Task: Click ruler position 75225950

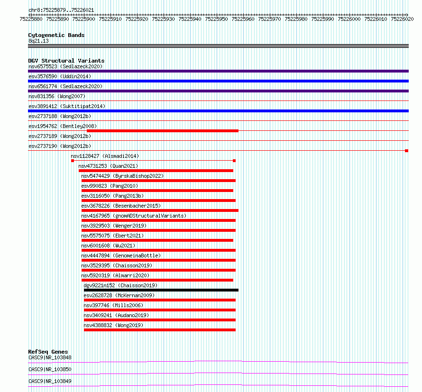Action: [x=216, y=19]
